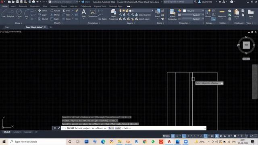
Task: Click the Copy tool
Action: (43, 15)
